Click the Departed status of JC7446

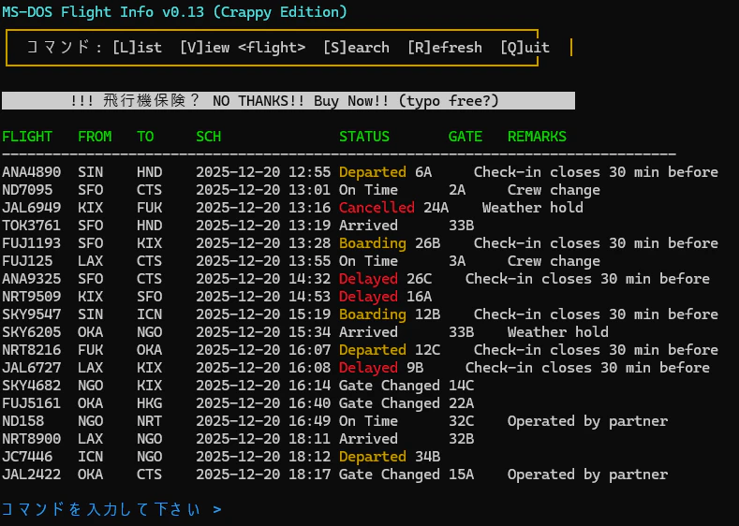373,457
